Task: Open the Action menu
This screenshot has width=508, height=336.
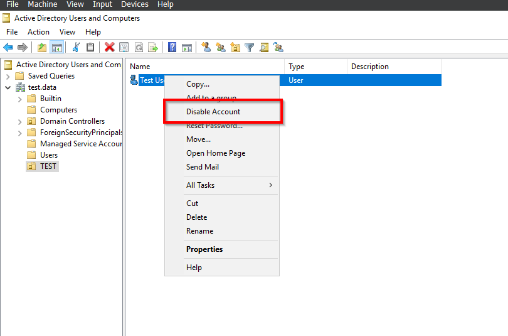Action: (x=38, y=32)
